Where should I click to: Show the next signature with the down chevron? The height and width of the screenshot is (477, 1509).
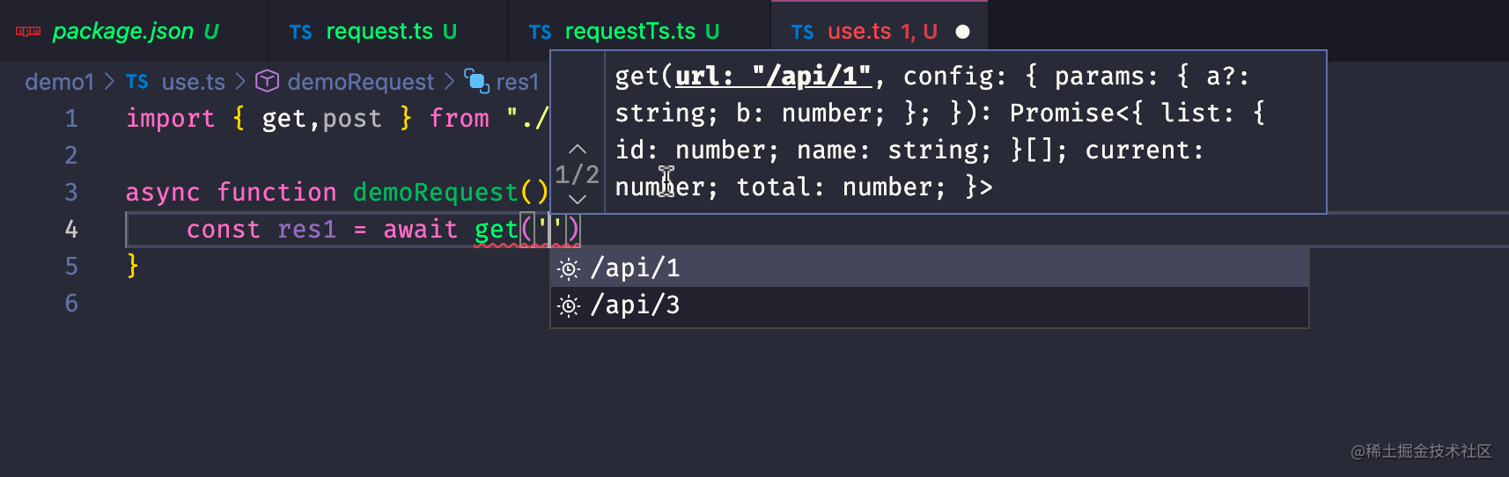(578, 200)
